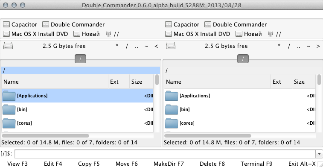
Task: Click right panel selection status text
Action: [x=232, y=142]
